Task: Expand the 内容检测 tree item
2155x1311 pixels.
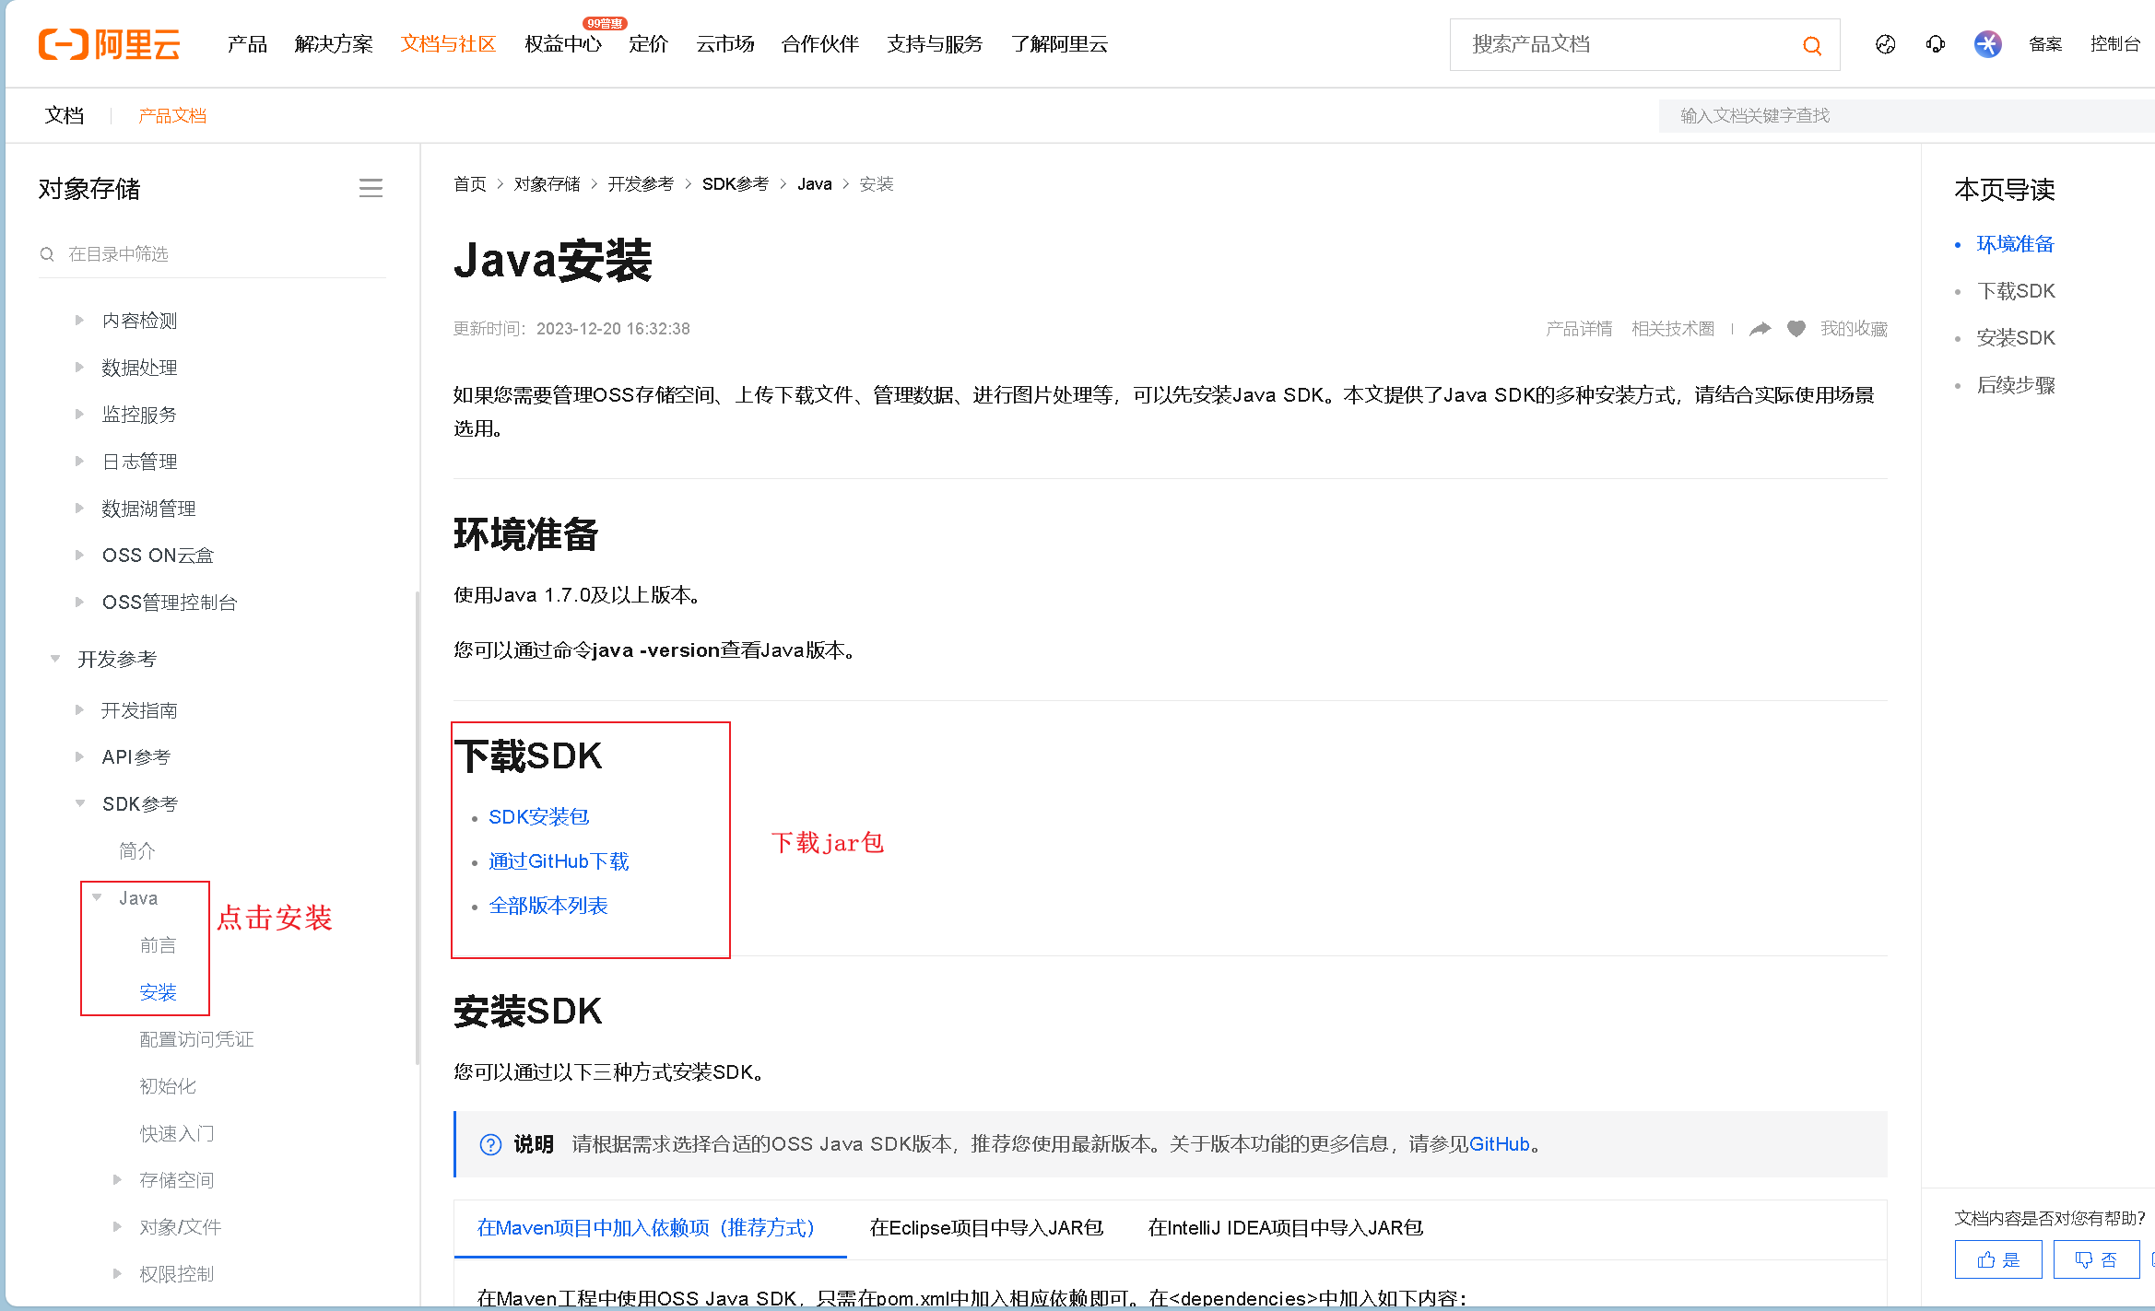Action: pyautogui.click(x=79, y=321)
